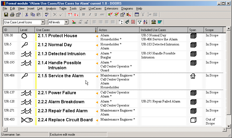This screenshot has width=232, height=138.
Task: Select left text alignment
Action: coord(94,22)
